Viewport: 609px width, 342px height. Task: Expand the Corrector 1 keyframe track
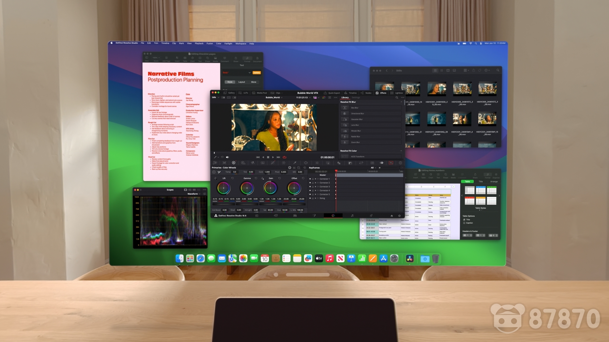point(318,179)
